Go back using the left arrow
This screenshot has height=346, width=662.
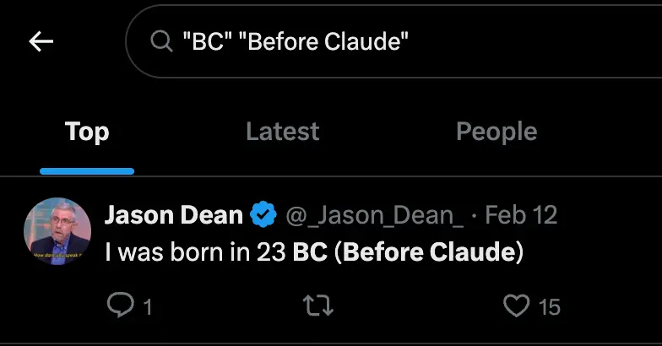[x=41, y=41]
